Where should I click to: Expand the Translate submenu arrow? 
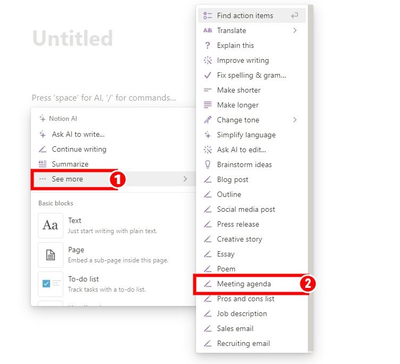coord(295,31)
